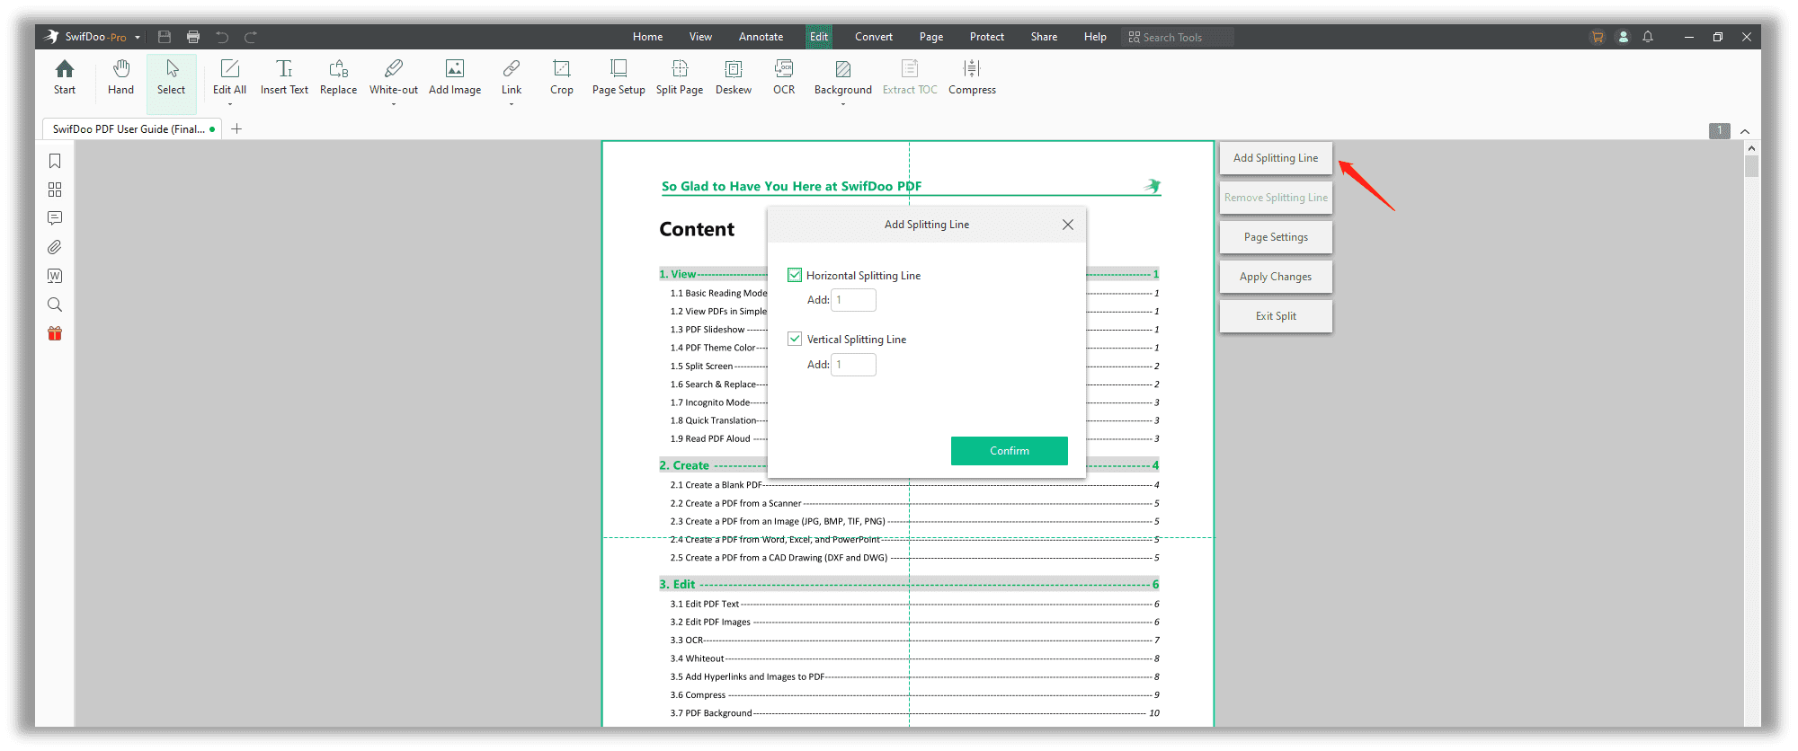Image resolution: width=1798 pixels, height=751 pixels.
Task: Click the Remove Splitting Line button
Action: (x=1276, y=198)
